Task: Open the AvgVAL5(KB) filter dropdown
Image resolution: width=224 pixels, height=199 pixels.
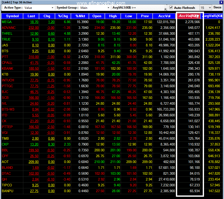Action: coord(166,9)
